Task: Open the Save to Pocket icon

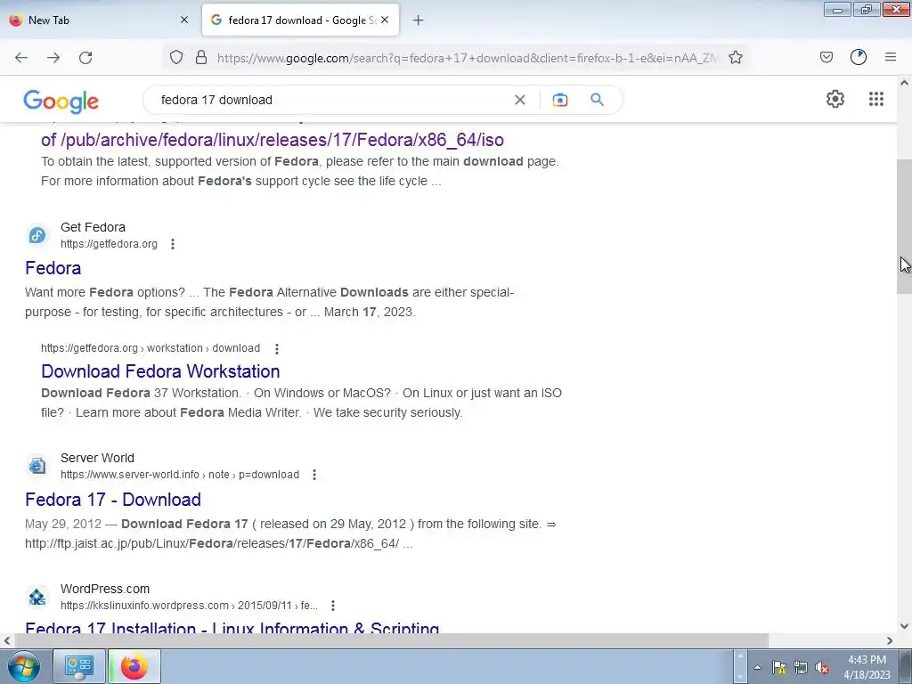Action: [x=826, y=57]
